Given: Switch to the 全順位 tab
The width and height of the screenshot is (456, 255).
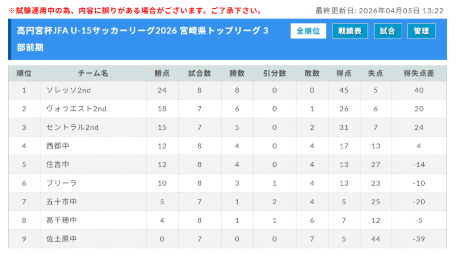Looking at the screenshot, I should click(308, 31).
